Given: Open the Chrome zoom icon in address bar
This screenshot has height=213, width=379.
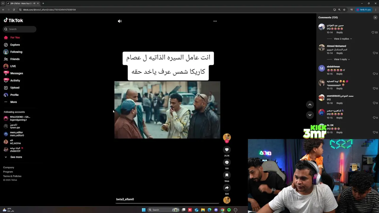Looking at the screenshot, I should tap(339, 10).
